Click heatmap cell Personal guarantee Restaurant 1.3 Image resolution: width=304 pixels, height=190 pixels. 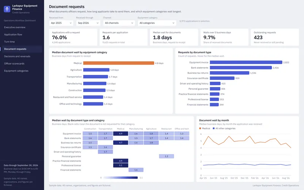tap(166, 156)
